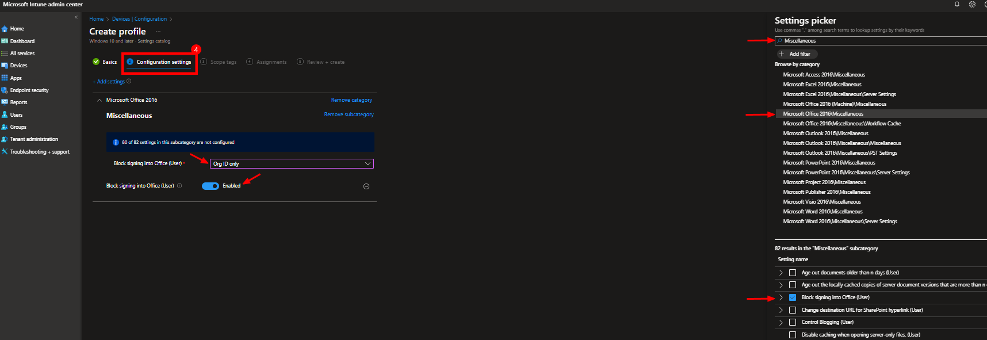Viewport: 987px width, 340px height.
Task: Collapse the Microsoft Office 2016 category
Action: [100, 100]
